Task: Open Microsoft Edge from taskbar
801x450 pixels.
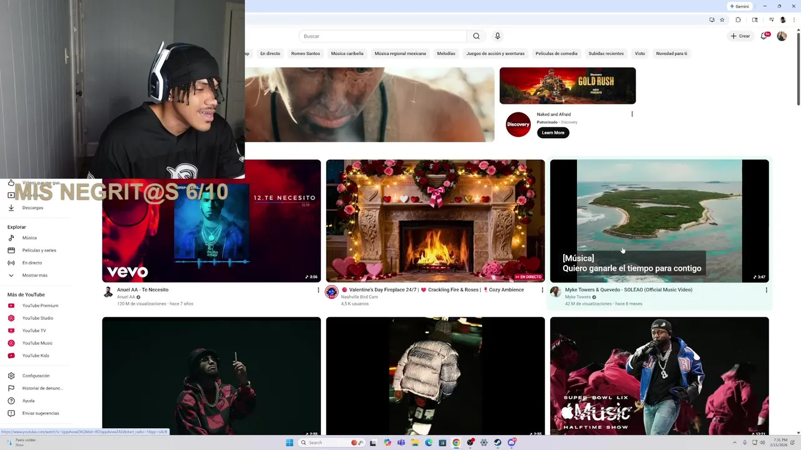Action: coord(429,442)
